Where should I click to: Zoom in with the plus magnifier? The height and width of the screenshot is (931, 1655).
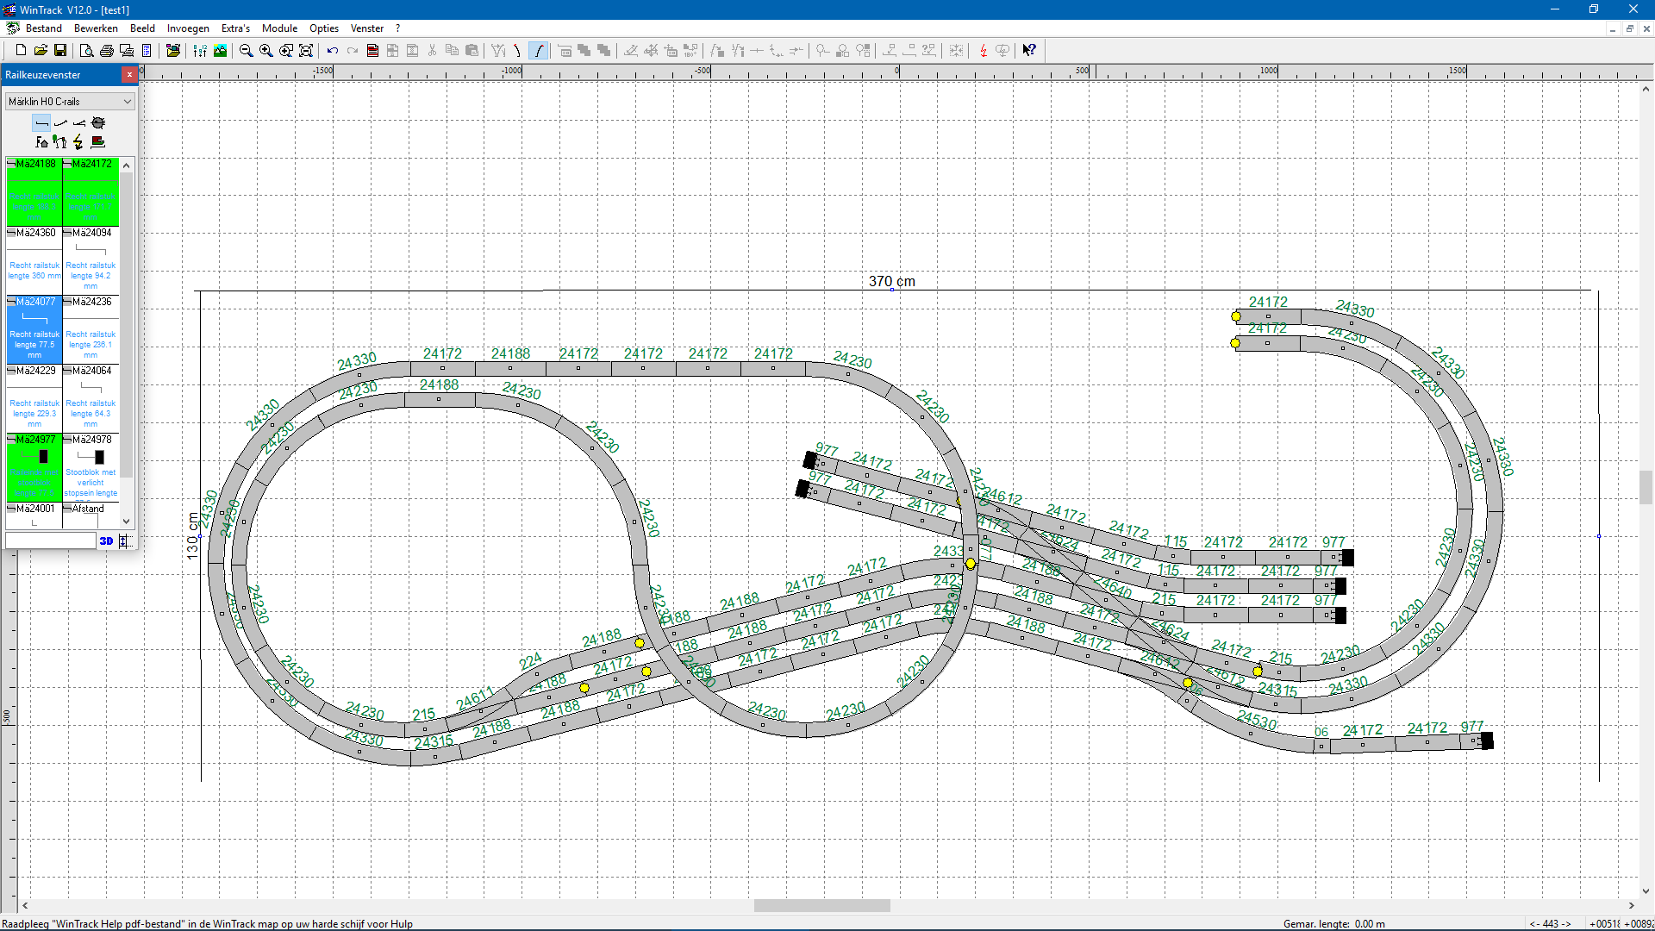coord(266,51)
